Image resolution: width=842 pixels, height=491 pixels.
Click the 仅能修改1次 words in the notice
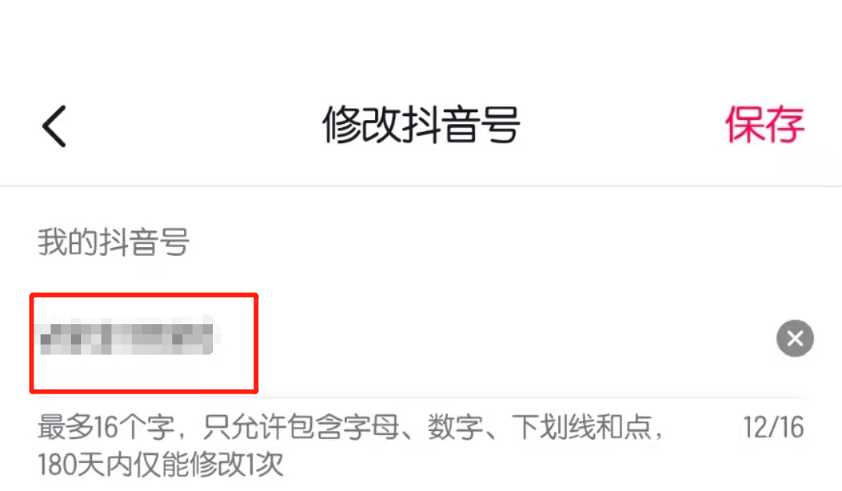[x=208, y=465]
